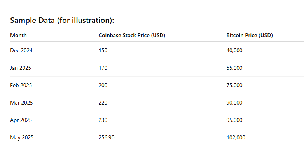This screenshot has width=304, height=156.
Task: Select the Coinbase stock value 220
Action: click(x=103, y=103)
